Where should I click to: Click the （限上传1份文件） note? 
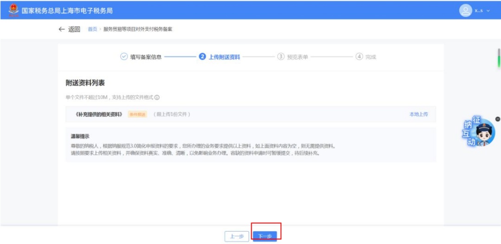[172, 114]
